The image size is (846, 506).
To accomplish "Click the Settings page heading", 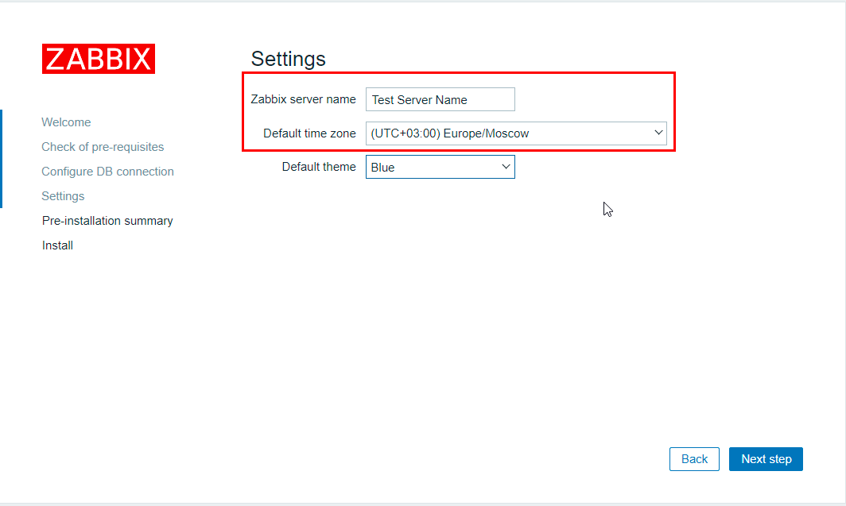I will coord(288,59).
